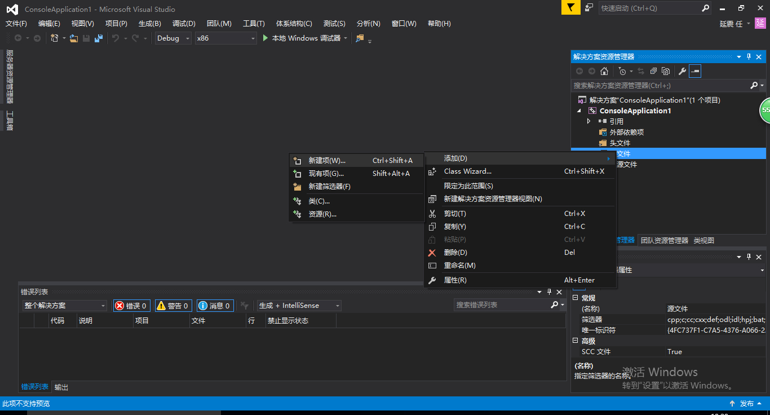The image size is (770, 415).
Task: Select 新建筛选器(F) in the submenu
Action: (x=356, y=187)
